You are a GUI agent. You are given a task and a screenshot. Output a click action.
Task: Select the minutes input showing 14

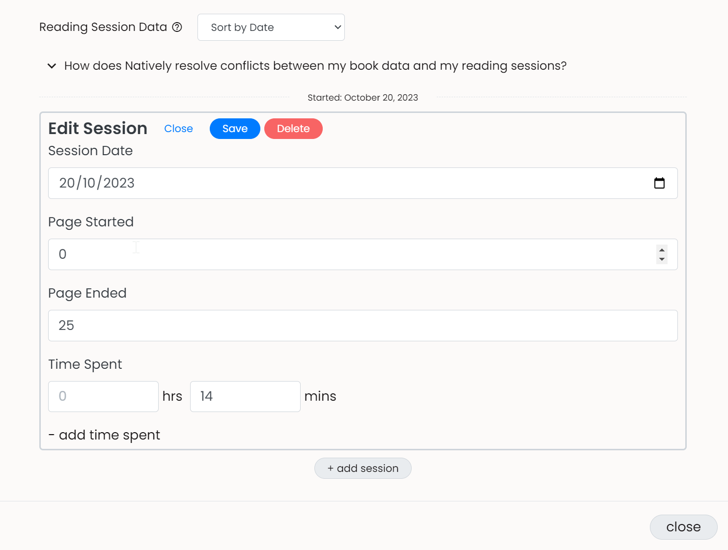tap(245, 396)
